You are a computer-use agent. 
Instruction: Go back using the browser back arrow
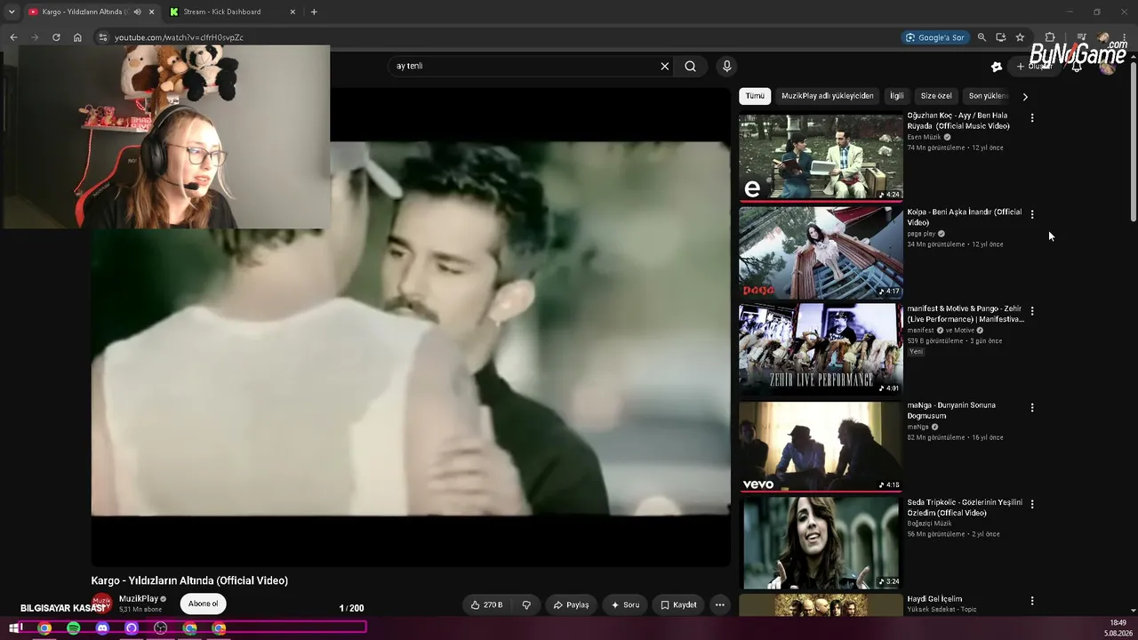tap(13, 37)
